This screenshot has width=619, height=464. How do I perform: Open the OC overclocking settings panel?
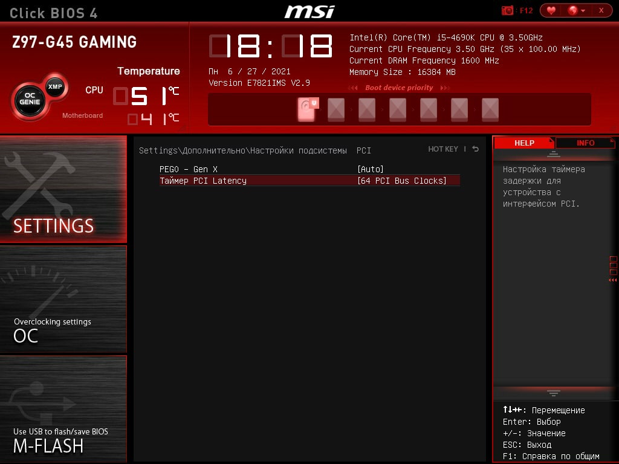63,299
